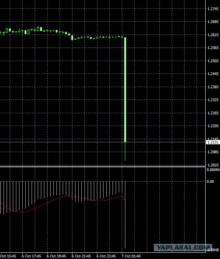This screenshot has width=220, height=259.
Task: Select the current price label 1.2131
Action: tap(213, 142)
